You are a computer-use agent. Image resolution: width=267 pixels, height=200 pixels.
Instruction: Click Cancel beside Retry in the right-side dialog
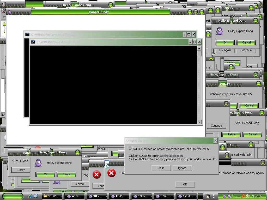252,135
